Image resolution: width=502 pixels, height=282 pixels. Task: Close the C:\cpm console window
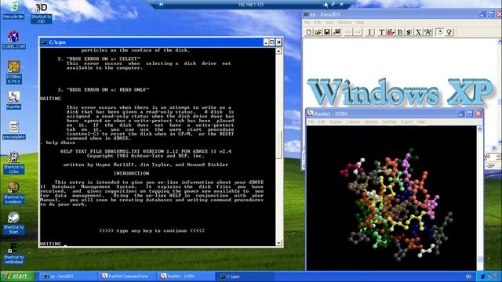click(x=278, y=42)
